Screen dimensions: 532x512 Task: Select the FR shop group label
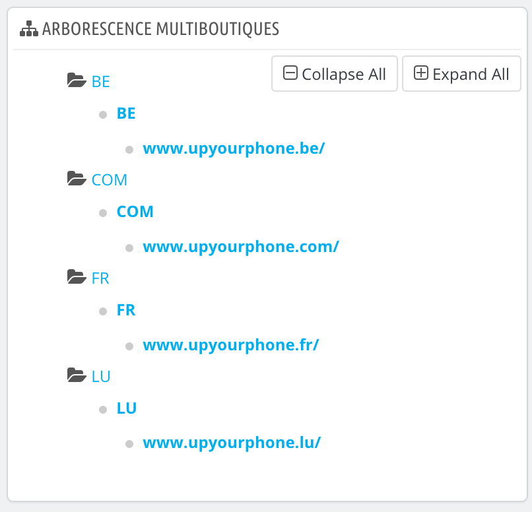click(100, 278)
